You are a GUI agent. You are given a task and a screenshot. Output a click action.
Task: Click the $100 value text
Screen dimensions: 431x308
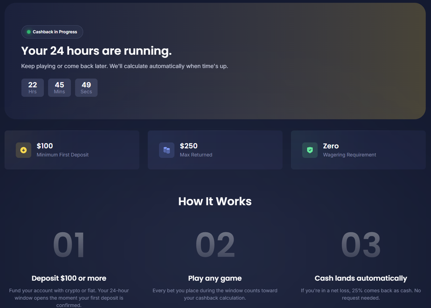pos(45,146)
